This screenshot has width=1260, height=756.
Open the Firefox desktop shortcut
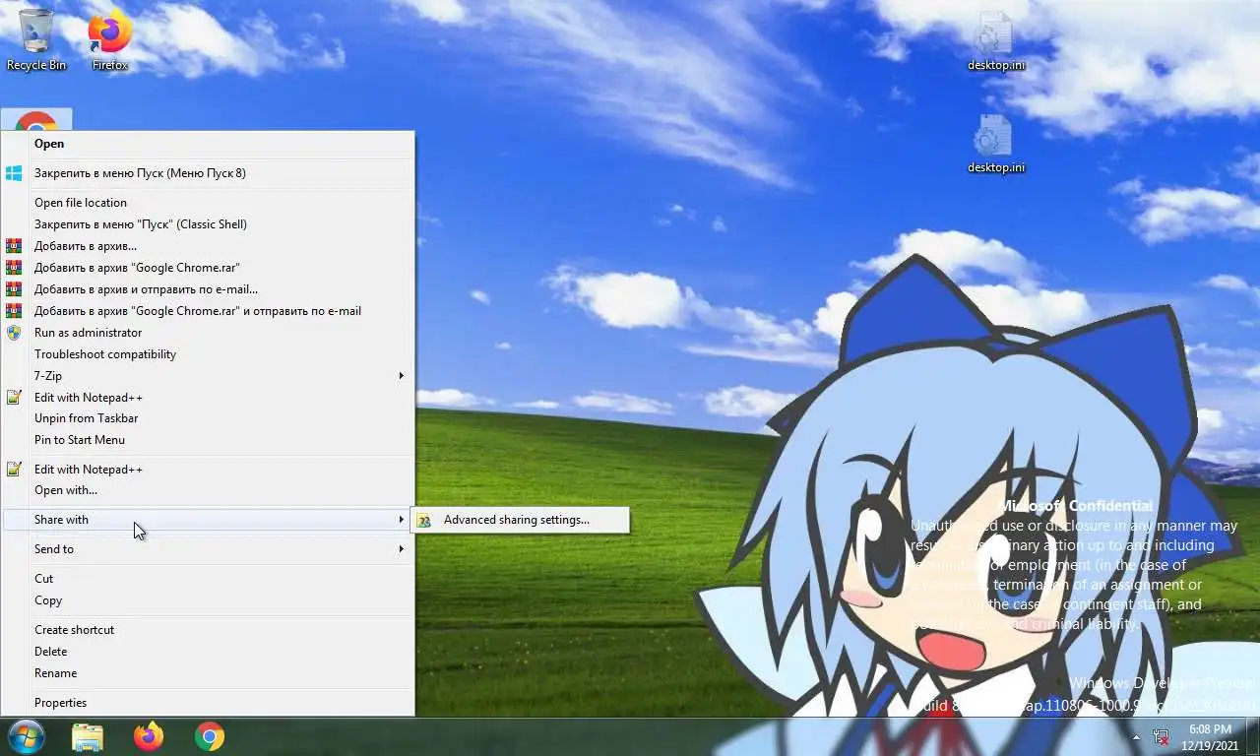[110, 39]
